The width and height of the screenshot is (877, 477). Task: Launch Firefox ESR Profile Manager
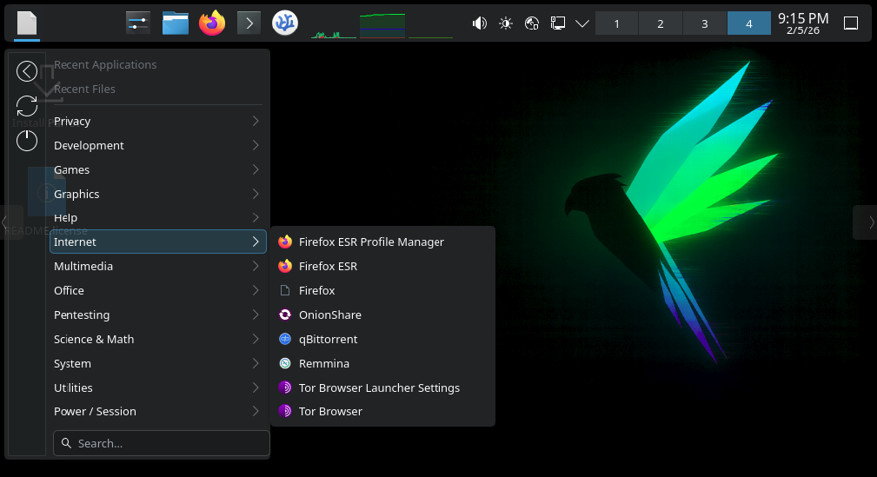click(383, 242)
